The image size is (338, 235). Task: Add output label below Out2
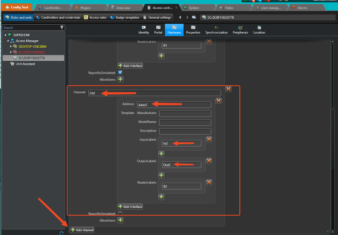pos(161,176)
